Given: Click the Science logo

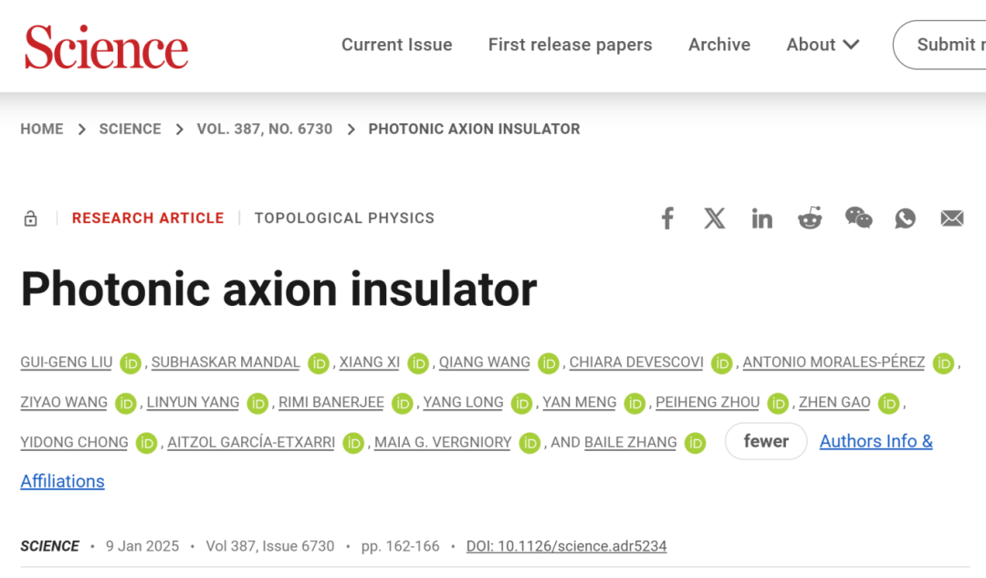Looking at the screenshot, I should pyautogui.click(x=106, y=47).
